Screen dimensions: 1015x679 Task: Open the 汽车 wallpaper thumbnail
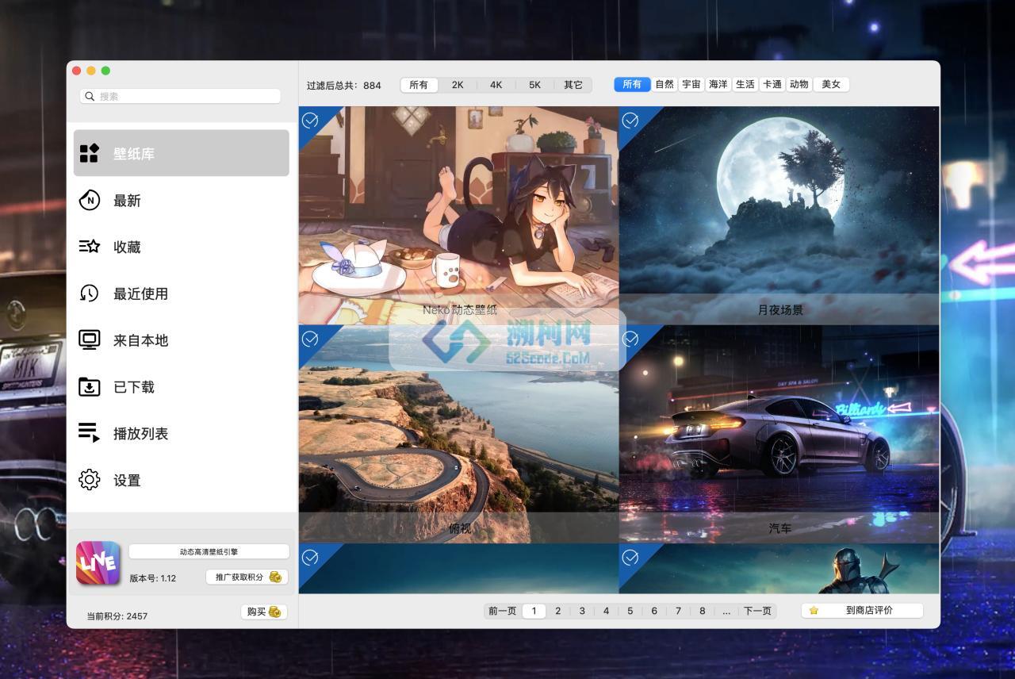point(779,434)
